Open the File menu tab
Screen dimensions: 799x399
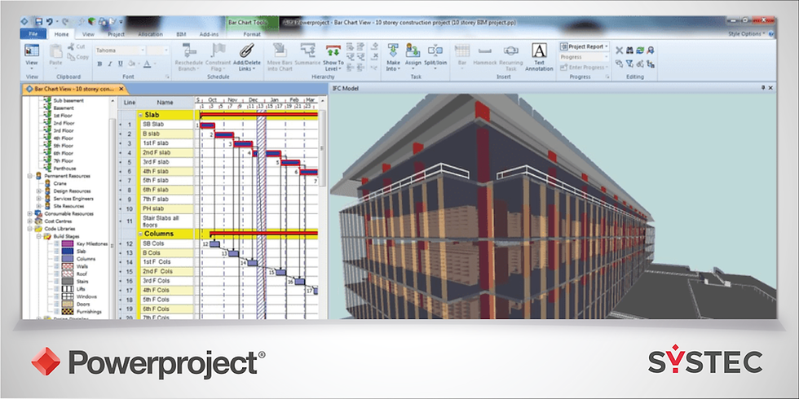(33, 34)
